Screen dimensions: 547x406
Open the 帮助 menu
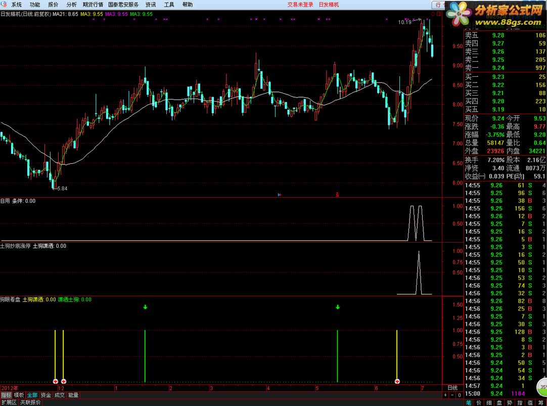[188, 5]
